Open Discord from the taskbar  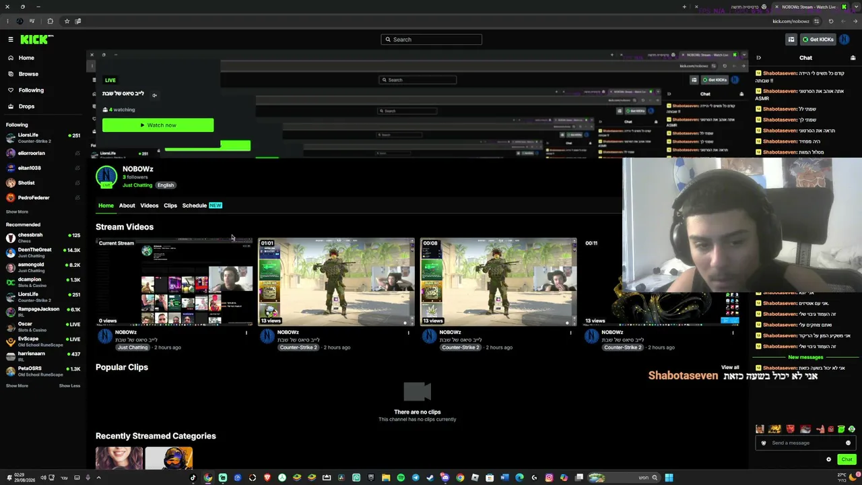(x=445, y=478)
